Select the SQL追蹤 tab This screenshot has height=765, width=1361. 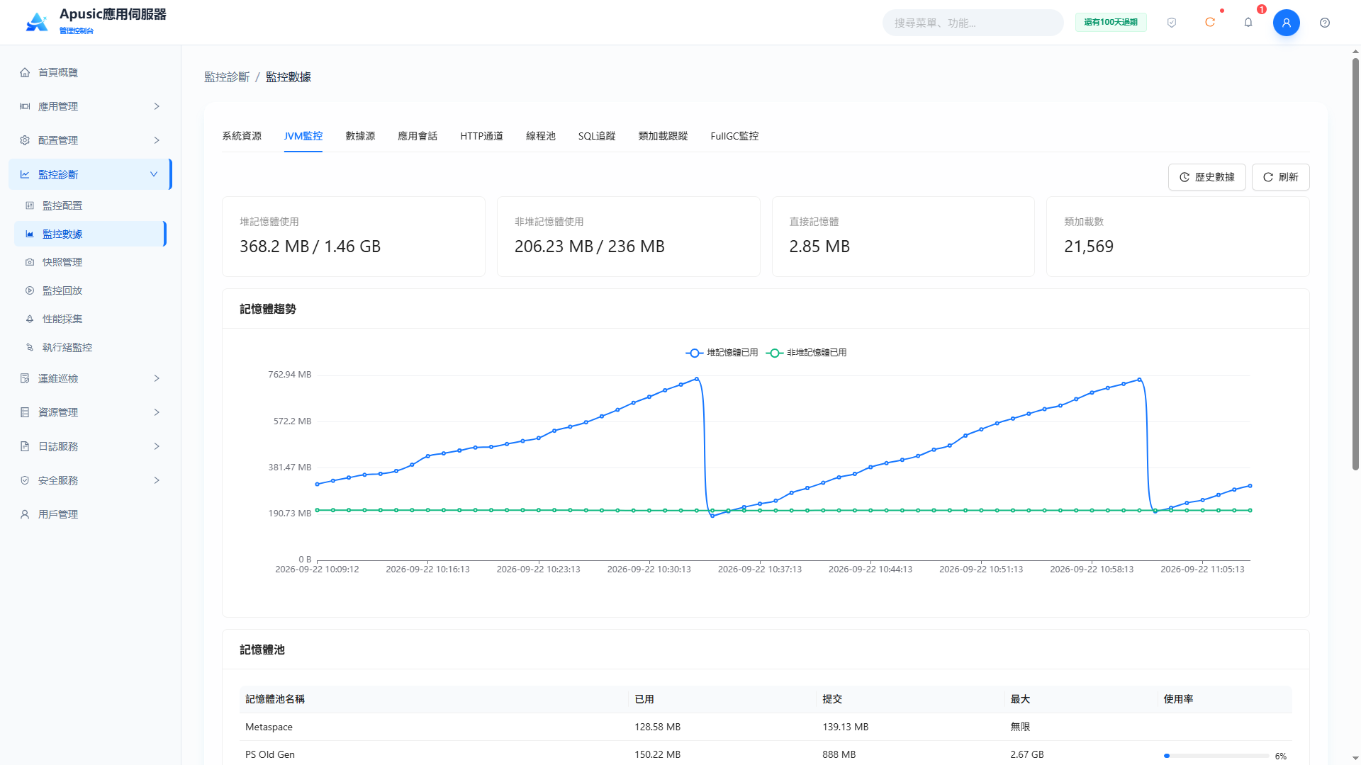coord(596,136)
